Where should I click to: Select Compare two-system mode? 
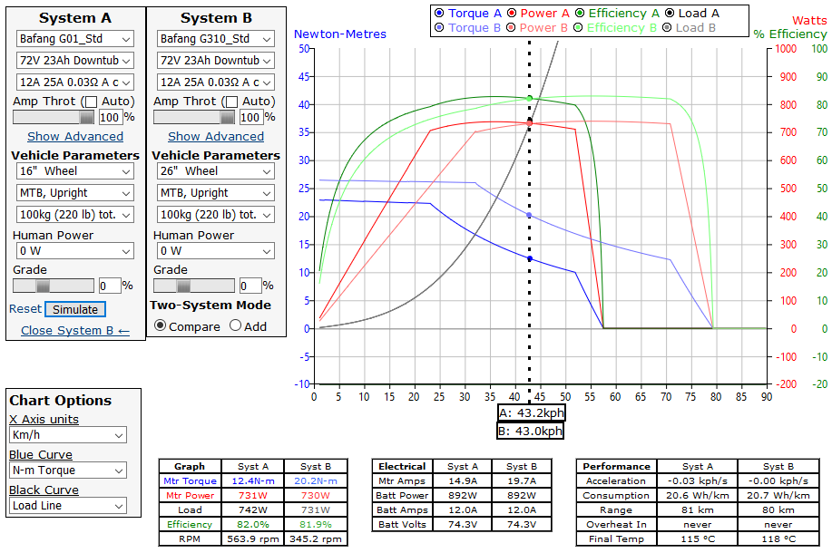coord(160,325)
